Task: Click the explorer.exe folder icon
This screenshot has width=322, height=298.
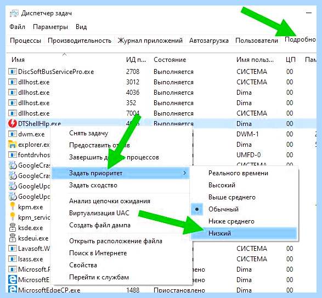Action: [x=12, y=145]
